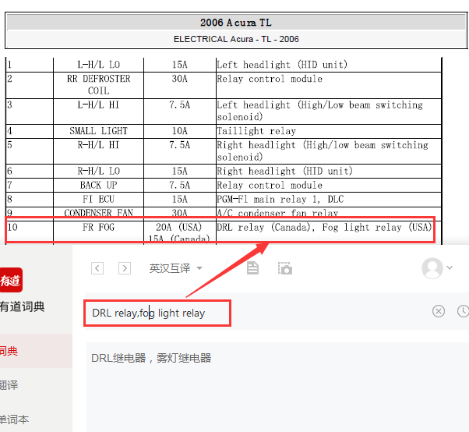The width and height of the screenshot is (469, 432).
Task: Click the RR DEFROSTER COIL cell
Action: pos(98,85)
